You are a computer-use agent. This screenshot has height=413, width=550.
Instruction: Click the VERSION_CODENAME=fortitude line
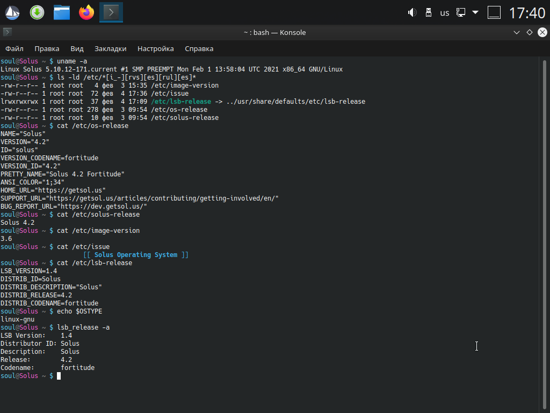click(49, 158)
